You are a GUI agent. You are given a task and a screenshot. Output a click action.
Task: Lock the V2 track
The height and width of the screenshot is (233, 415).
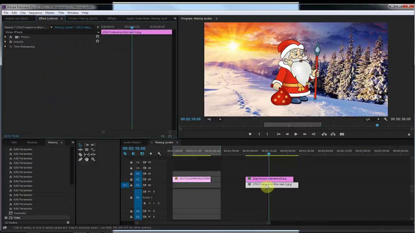pyautogui.click(x=131, y=179)
